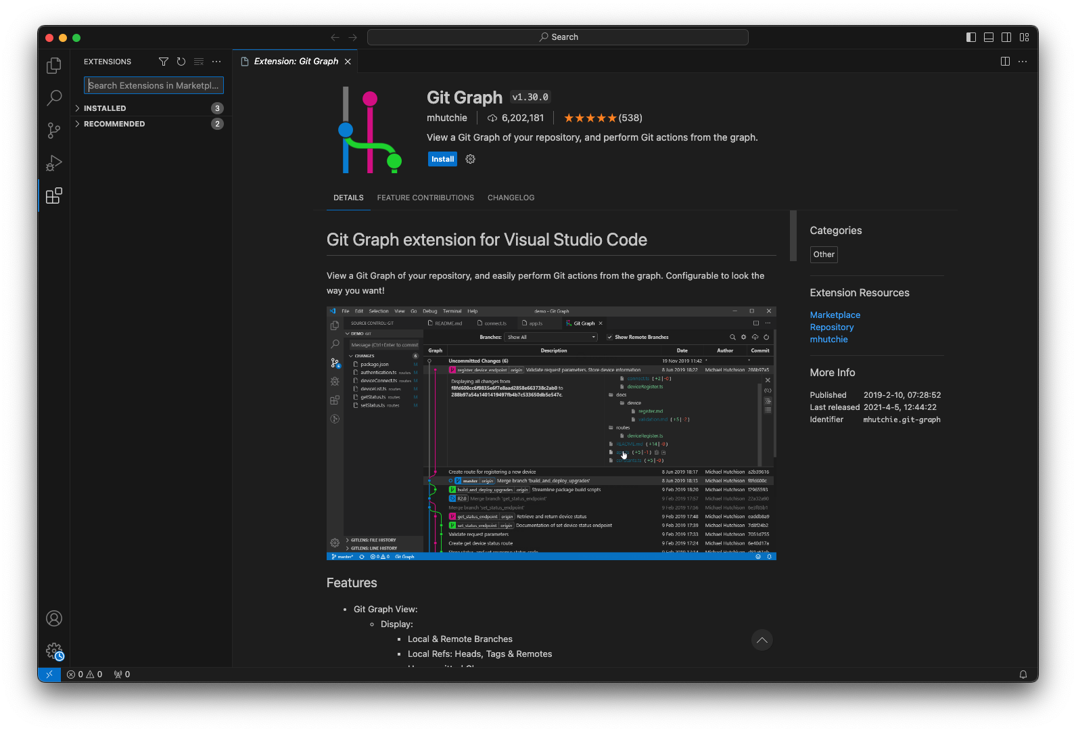Image resolution: width=1076 pixels, height=732 pixels.
Task: Open Git Graph extension manage gear
Action: coord(470,159)
